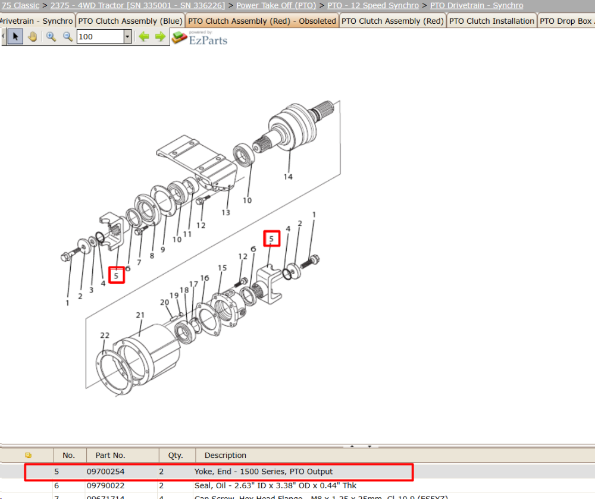Open the non-obsoleted PTO Clutch Assembly (Red) tab
This screenshot has width=595, height=499.
click(x=392, y=21)
